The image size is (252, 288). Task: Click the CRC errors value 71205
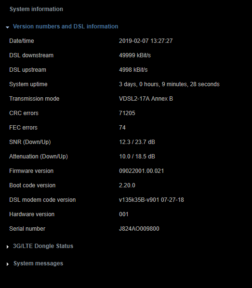point(127,113)
